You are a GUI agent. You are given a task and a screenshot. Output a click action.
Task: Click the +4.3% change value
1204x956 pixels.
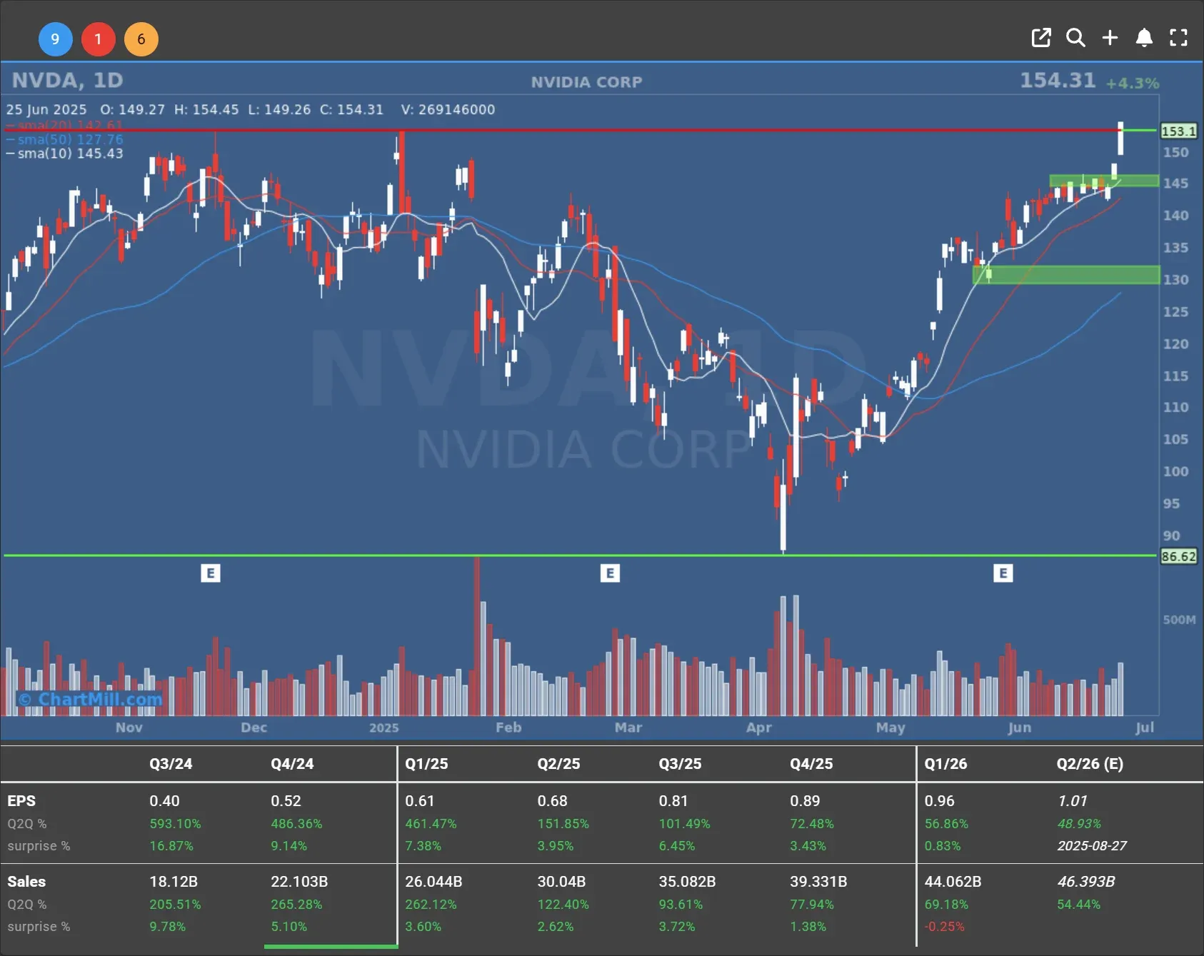click(1132, 84)
